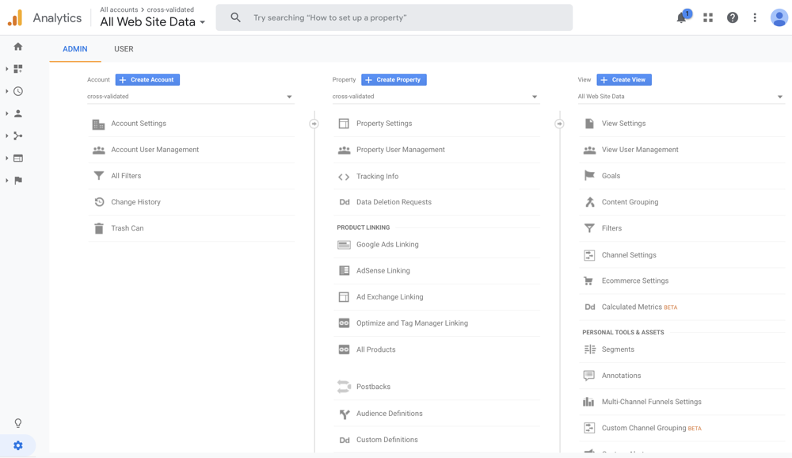The width and height of the screenshot is (792, 458).
Task: Open the Google apps grid icon
Action: pyautogui.click(x=708, y=17)
